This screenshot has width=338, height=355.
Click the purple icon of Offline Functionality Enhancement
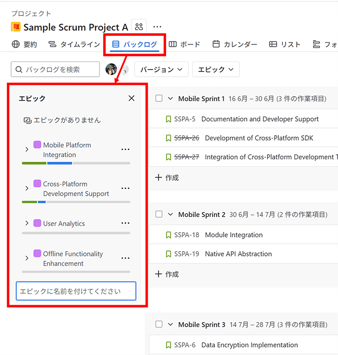[37, 254]
